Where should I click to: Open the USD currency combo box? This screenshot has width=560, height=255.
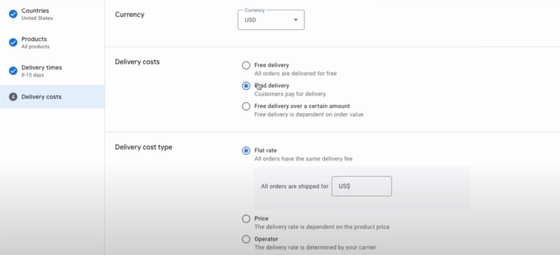click(271, 20)
